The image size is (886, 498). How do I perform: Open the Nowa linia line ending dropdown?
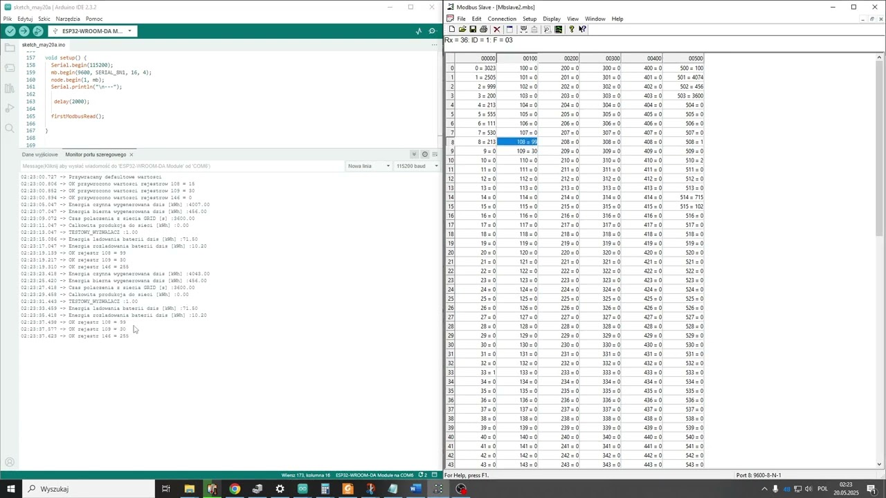coord(368,166)
